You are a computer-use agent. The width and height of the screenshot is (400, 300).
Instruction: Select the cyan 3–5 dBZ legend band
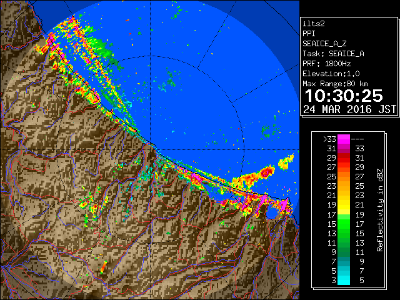click(344, 281)
